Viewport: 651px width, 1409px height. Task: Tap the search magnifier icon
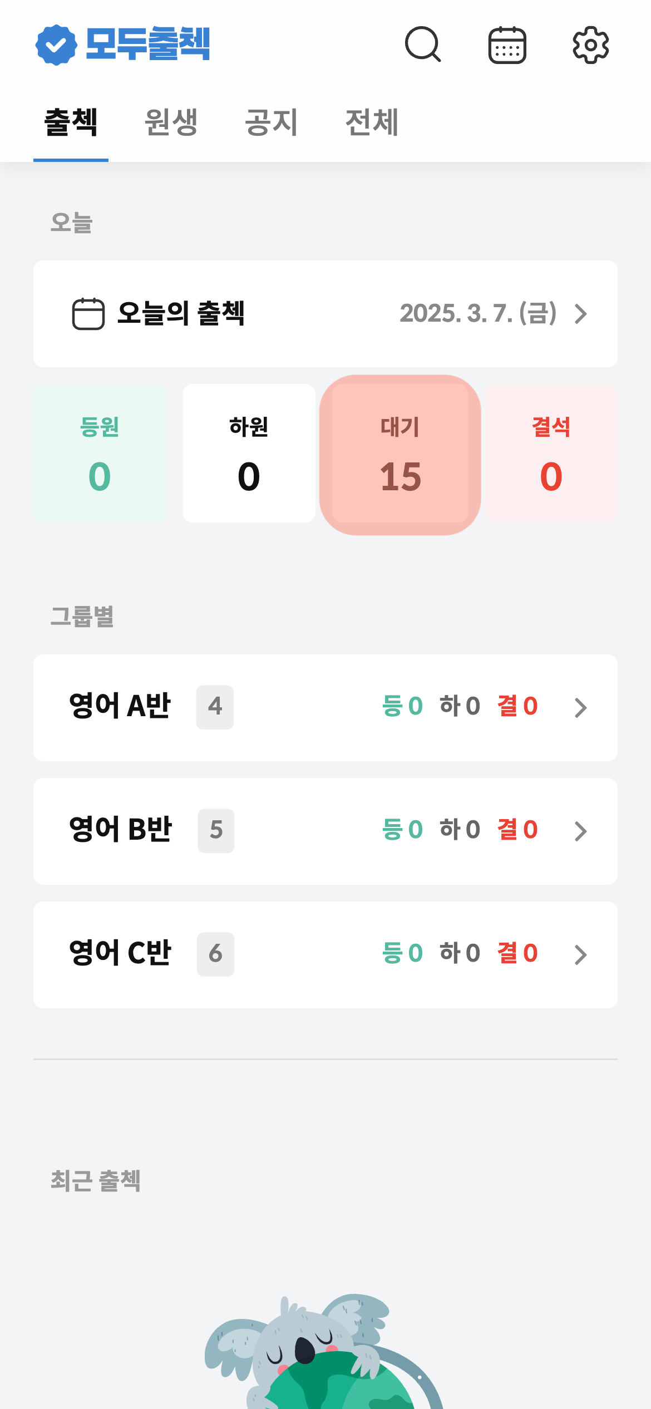tap(423, 45)
